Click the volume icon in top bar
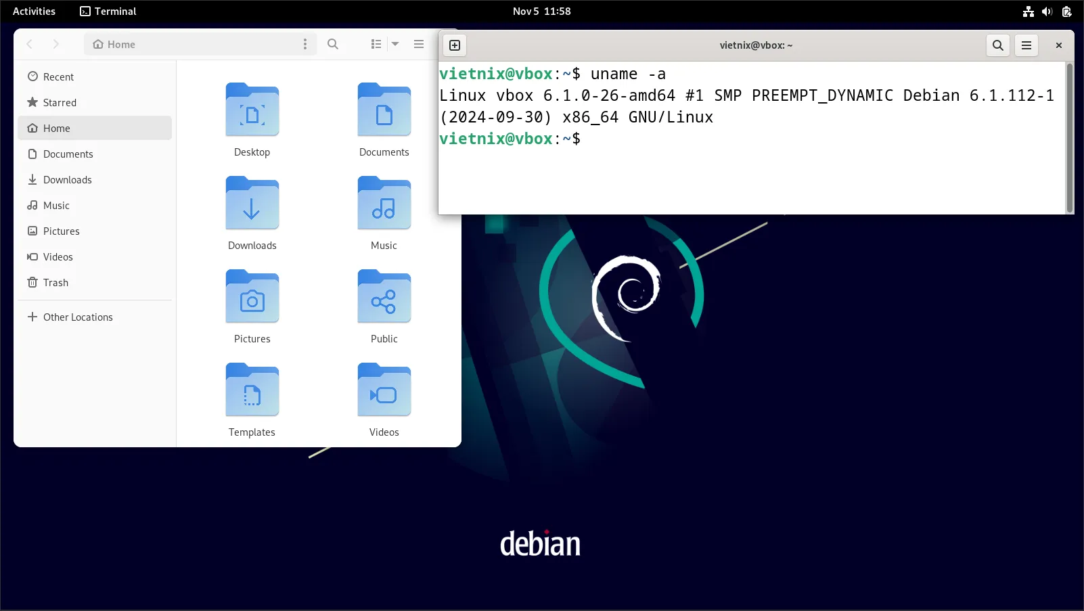Screen dimensions: 1084x611 (x=1047, y=11)
